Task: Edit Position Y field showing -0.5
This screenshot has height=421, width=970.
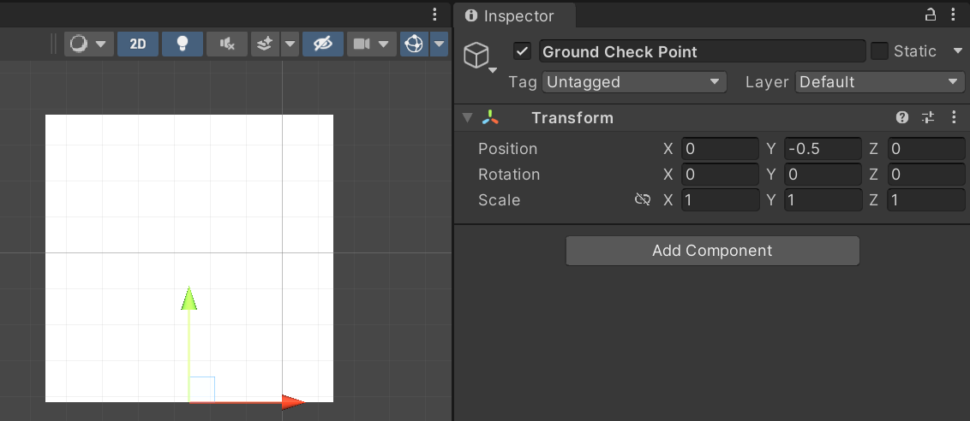Action: 823,148
